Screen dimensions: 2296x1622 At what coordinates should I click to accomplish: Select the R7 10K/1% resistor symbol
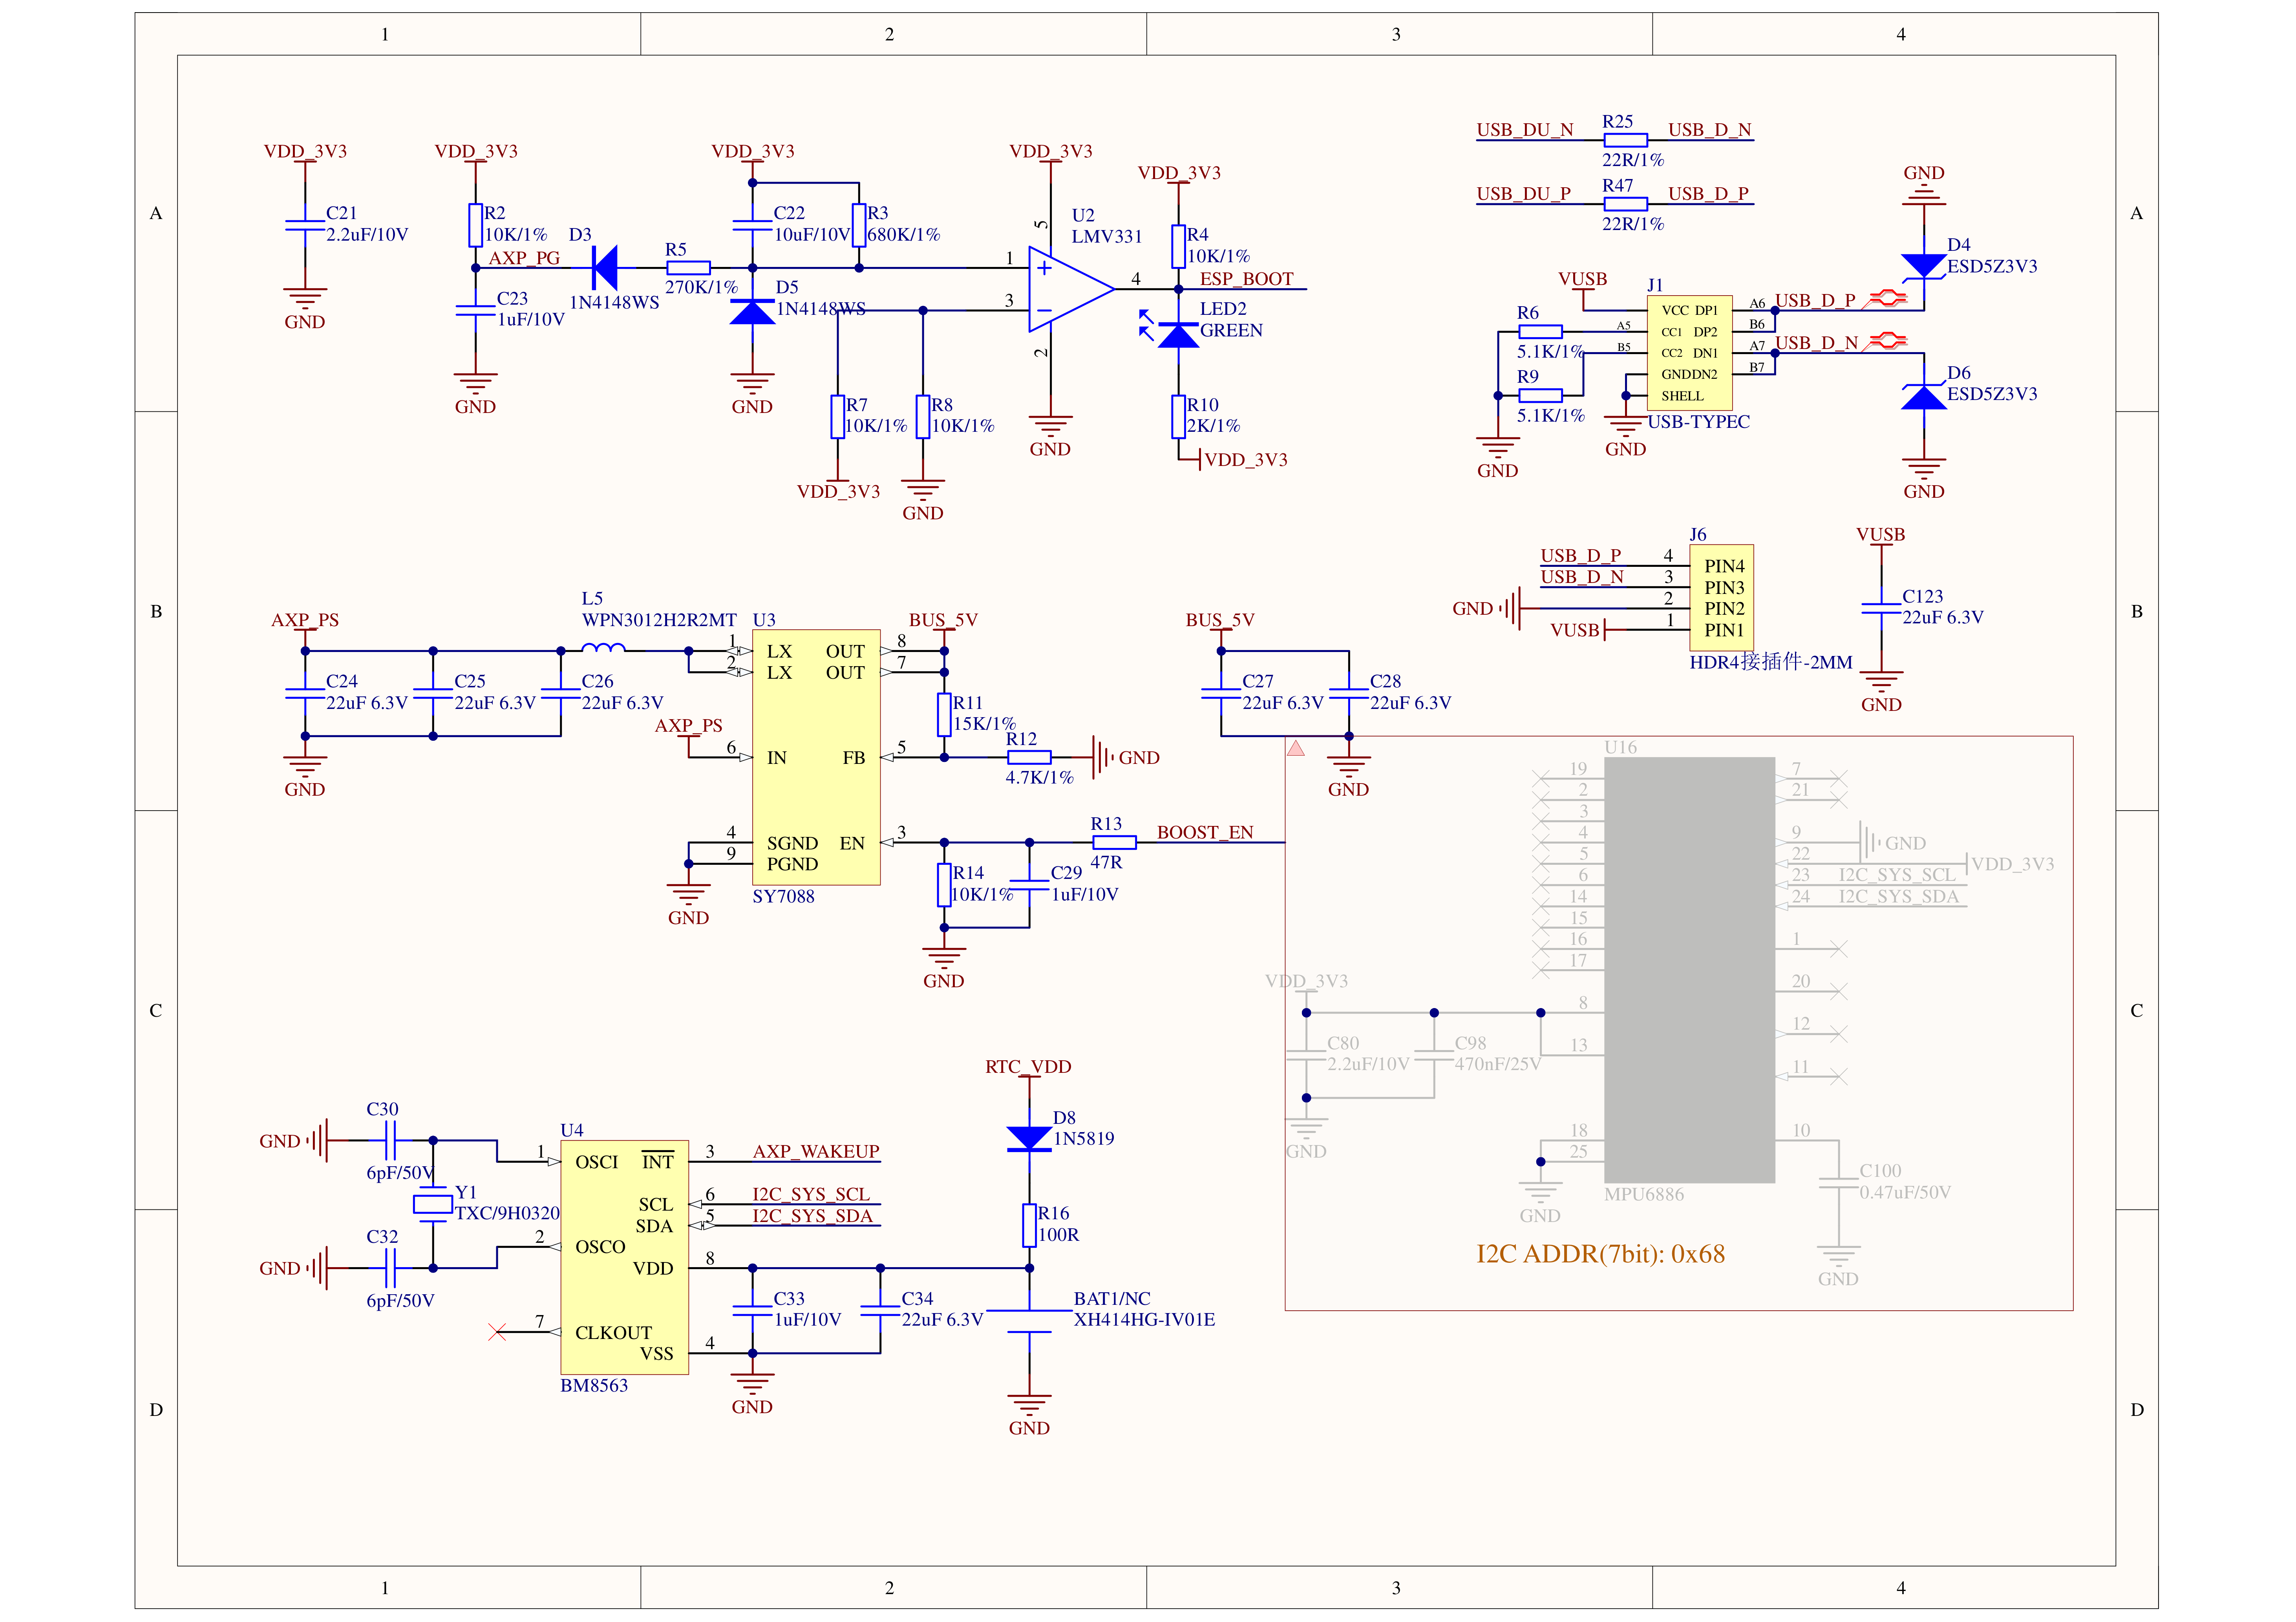pyautogui.click(x=837, y=416)
